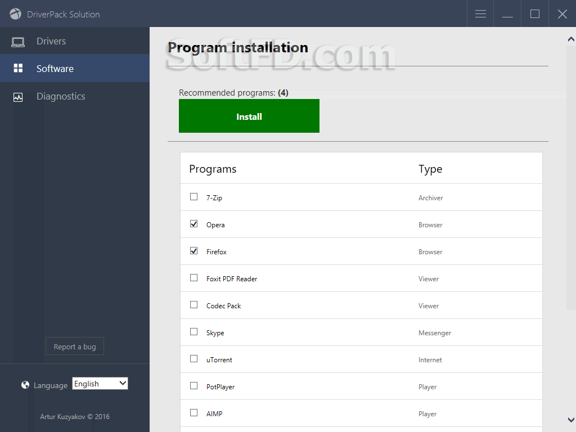
Task: Click the Messenger type cell
Action: 435,333
